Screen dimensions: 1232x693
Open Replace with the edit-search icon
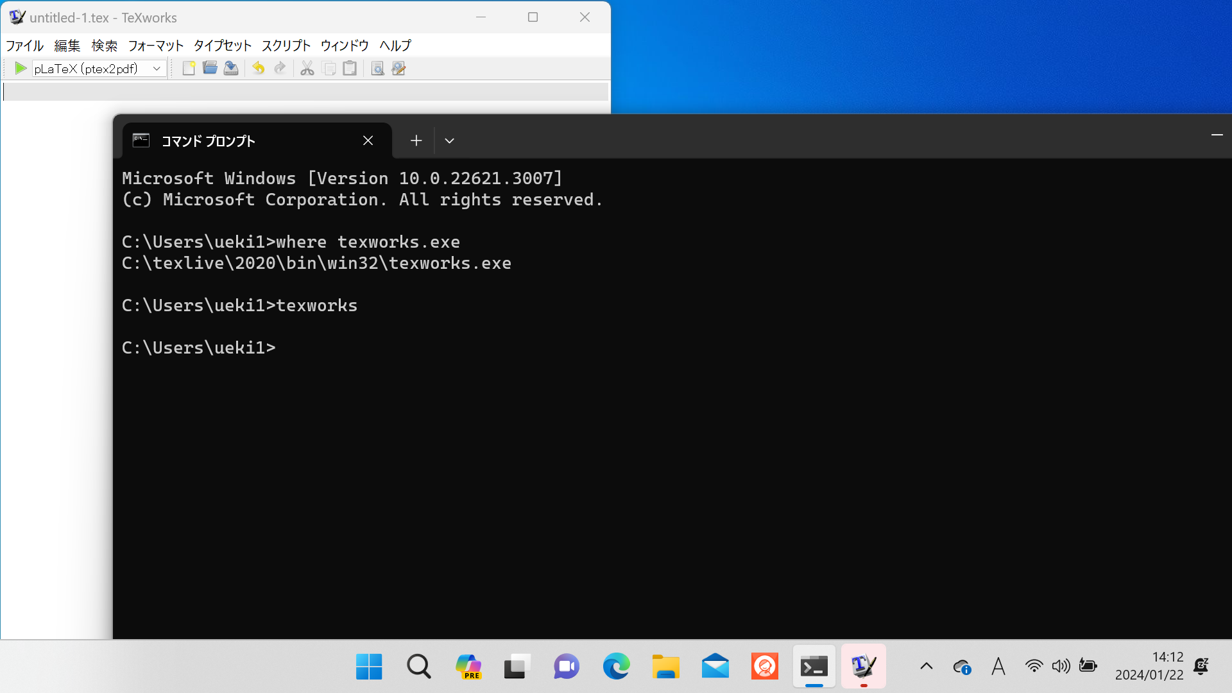coord(398,68)
